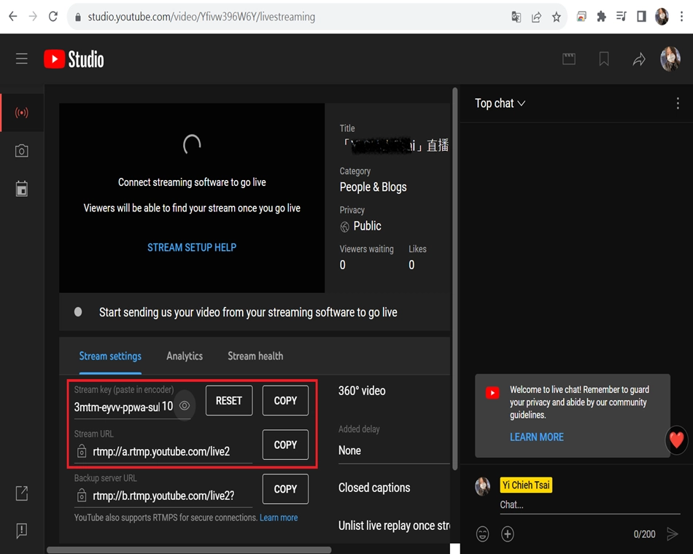Screen dimensions: 693x554
Task: Click the bookmark icon in the Studio header
Action: tap(604, 59)
